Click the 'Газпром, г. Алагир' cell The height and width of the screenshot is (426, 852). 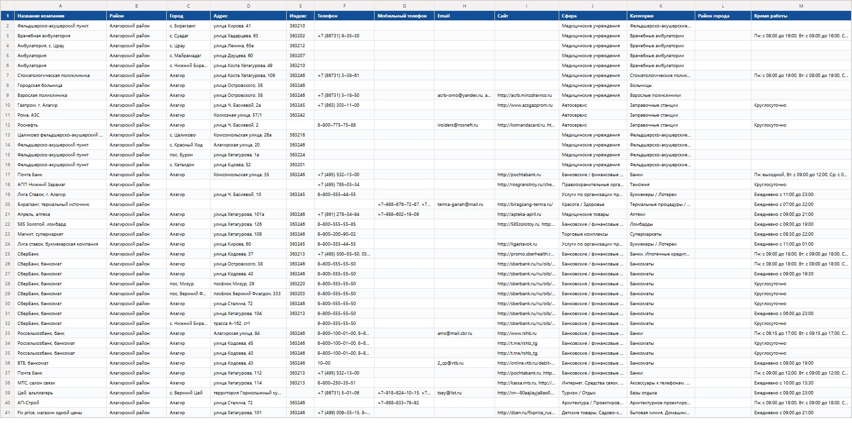pos(60,105)
